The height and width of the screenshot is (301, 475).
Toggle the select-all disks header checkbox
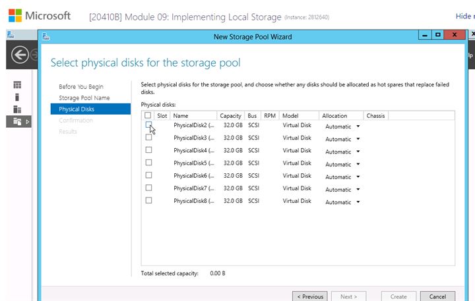coord(148,115)
